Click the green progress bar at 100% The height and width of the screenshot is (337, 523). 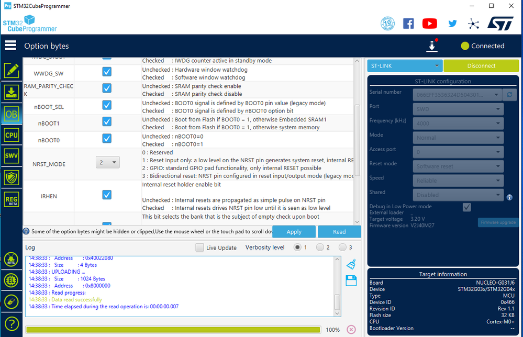(x=173, y=330)
